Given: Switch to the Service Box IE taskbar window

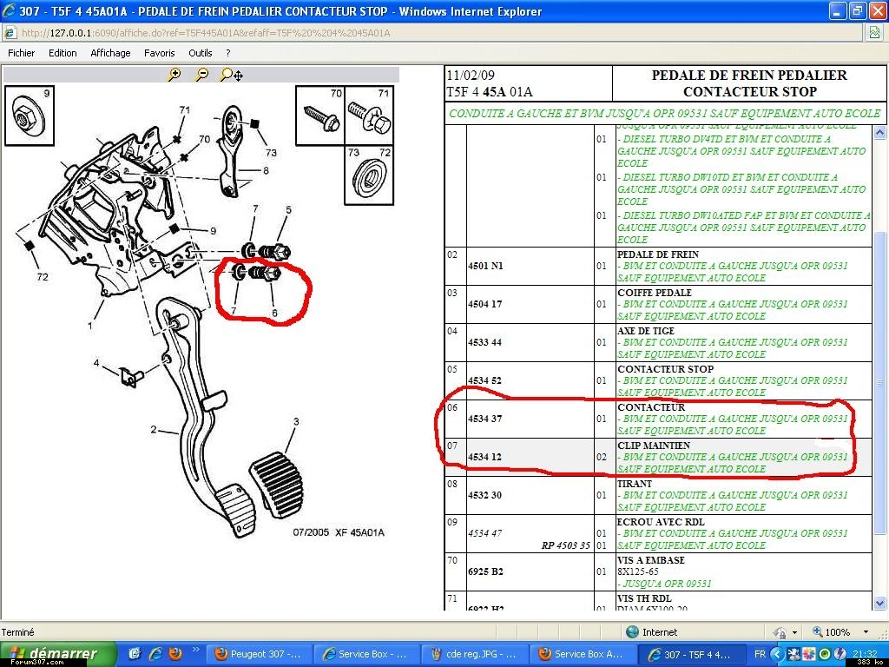Looking at the screenshot, I should (x=365, y=654).
